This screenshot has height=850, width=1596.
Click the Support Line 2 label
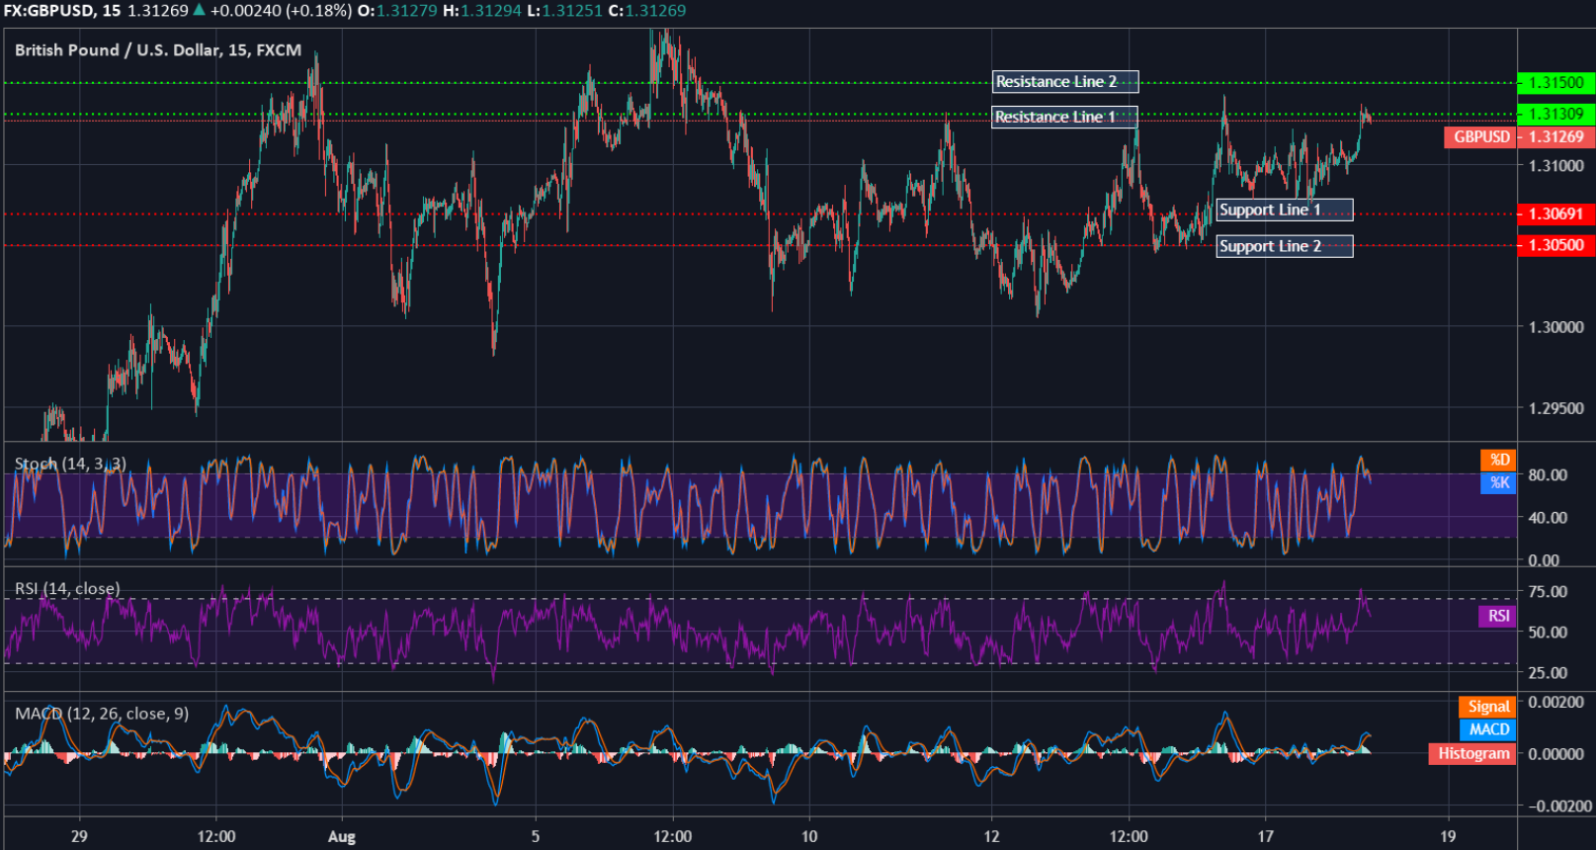tap(1285, 246)
